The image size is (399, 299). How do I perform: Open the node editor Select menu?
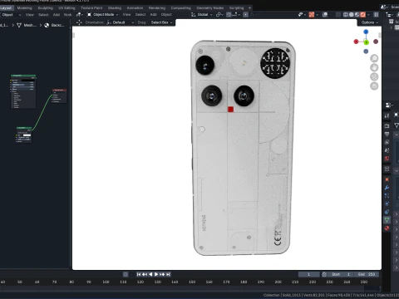point(43,15)
